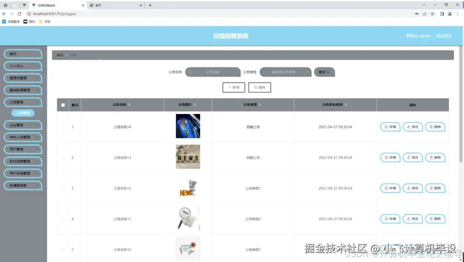464x262 pixels.
Task: Click 删除 for 公告名称11
Action: (435, 219)
